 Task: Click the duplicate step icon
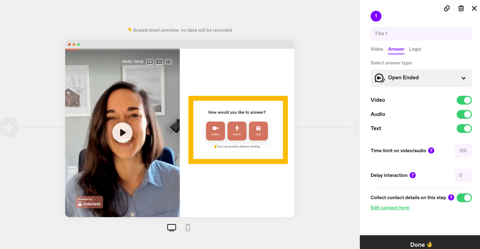point(447,8)
